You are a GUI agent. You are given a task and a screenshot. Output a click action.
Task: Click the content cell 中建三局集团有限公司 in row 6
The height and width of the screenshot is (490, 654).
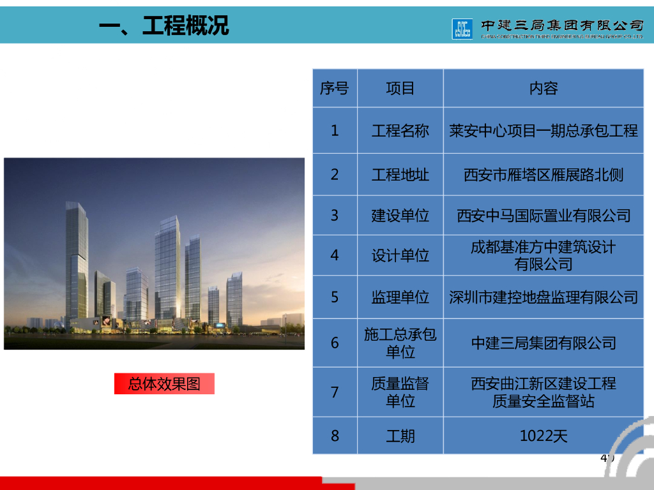click(x=544, y=343)
